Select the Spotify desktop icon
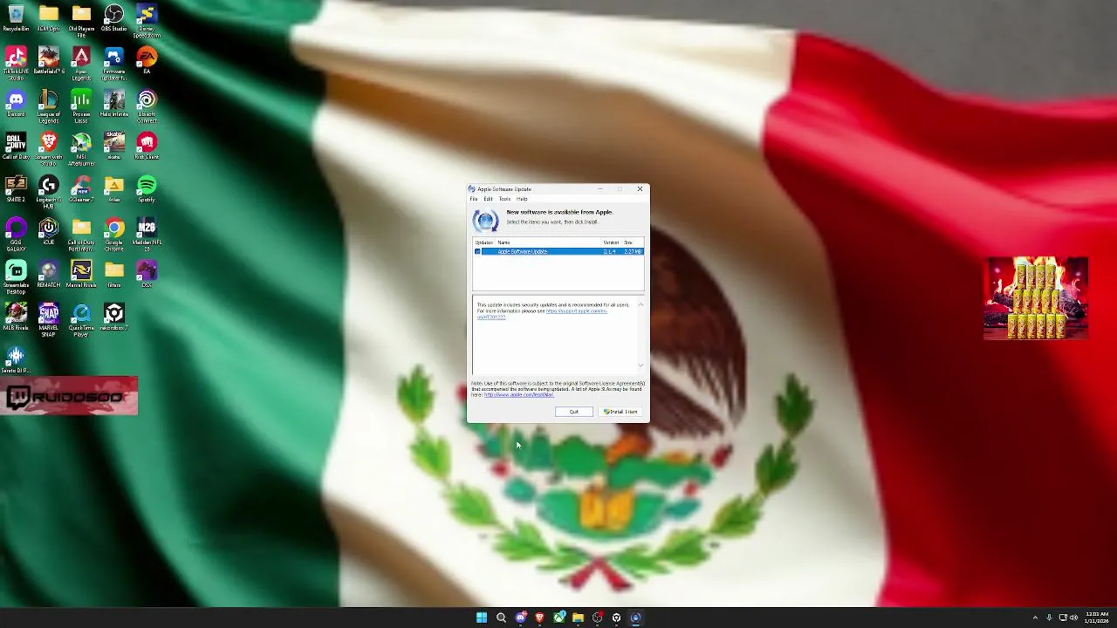The width and height of the screenshot is (1117, 628). click(147, 189)
